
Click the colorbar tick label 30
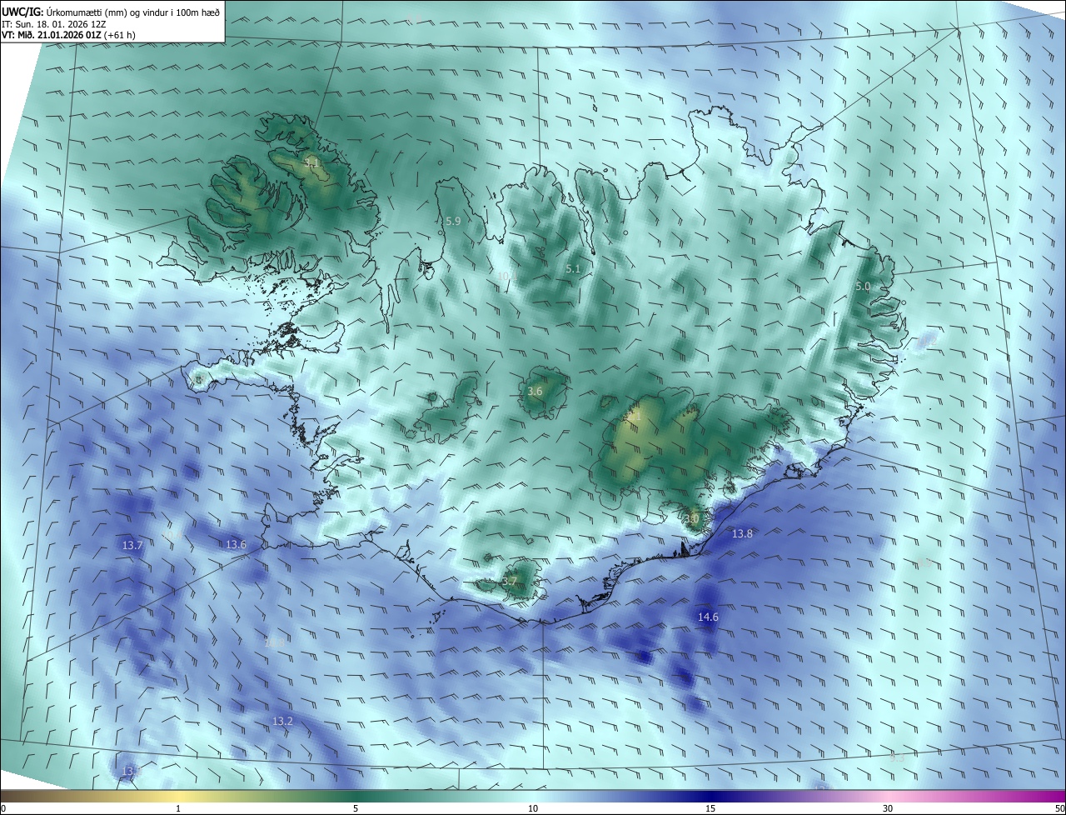[888, 809]
